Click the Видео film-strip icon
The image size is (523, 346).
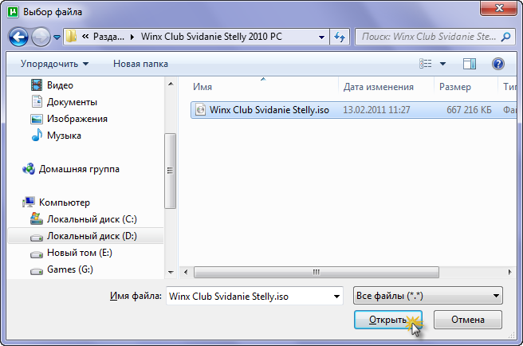pos(37,85)
